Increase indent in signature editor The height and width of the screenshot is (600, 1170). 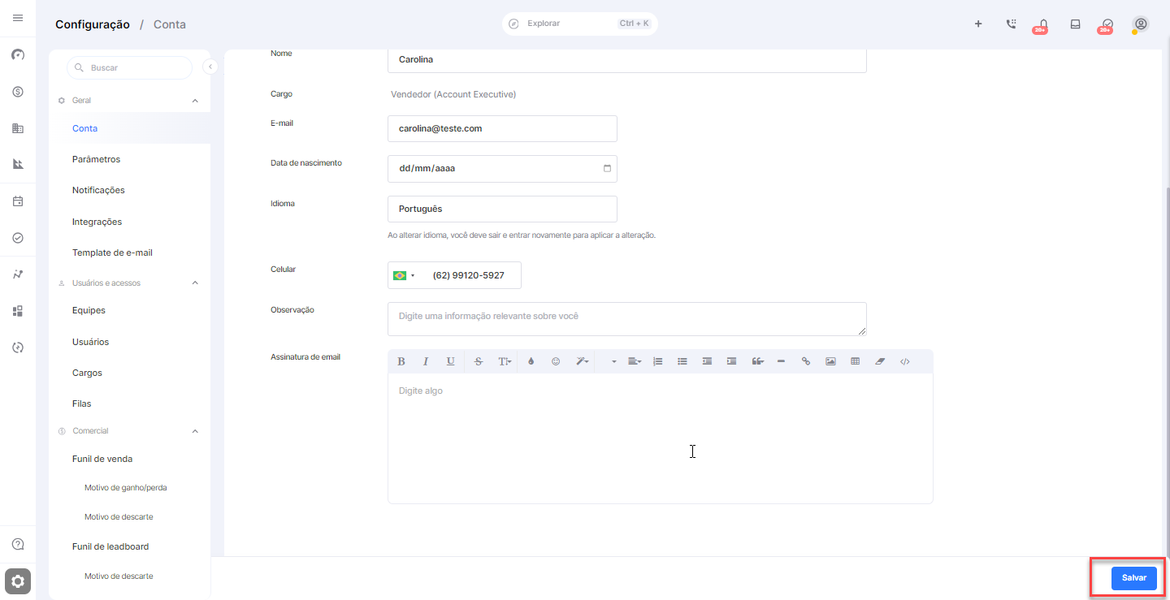pos(731,361)
